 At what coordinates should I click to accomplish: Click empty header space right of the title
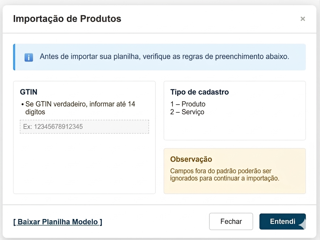(209, 19)
